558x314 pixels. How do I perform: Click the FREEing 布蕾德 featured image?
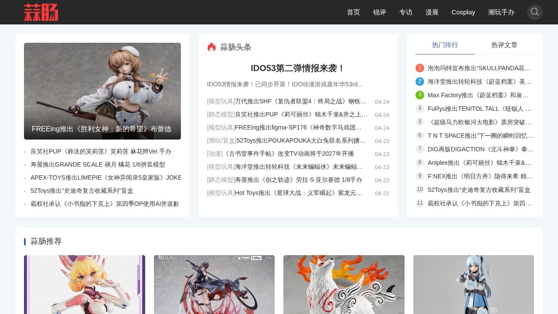[x=102, y=91]
